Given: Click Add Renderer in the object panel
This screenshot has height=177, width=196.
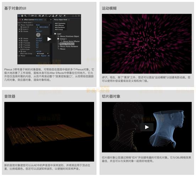Looking at the screenshot, I should (60, 27).
